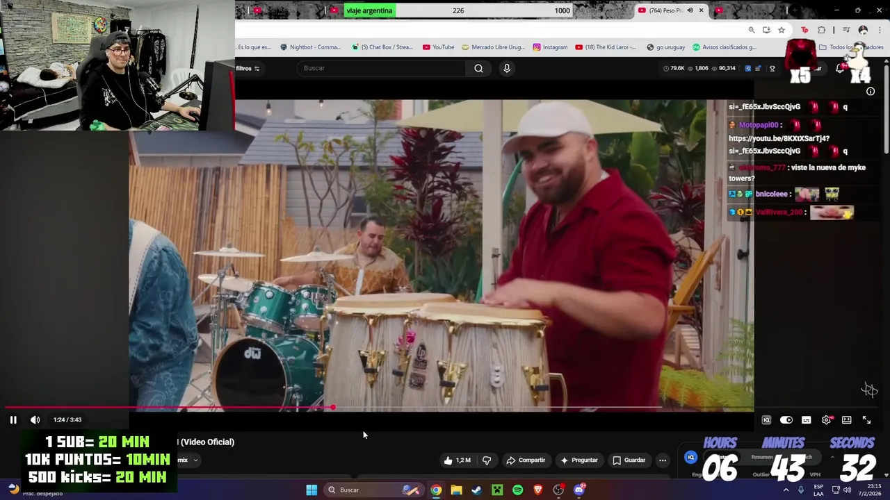Open the browser profile avatar
The width and height of the screenshot is (890, 500).
[x=863, y=30]
